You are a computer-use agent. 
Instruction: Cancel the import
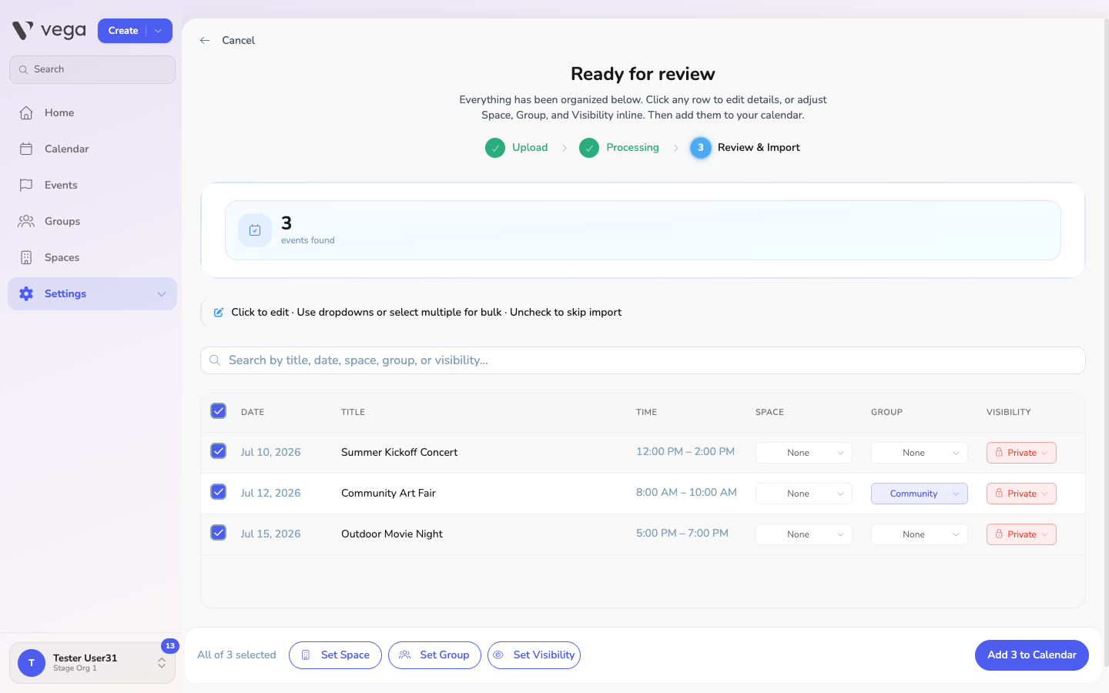click(x=238, y=40)
